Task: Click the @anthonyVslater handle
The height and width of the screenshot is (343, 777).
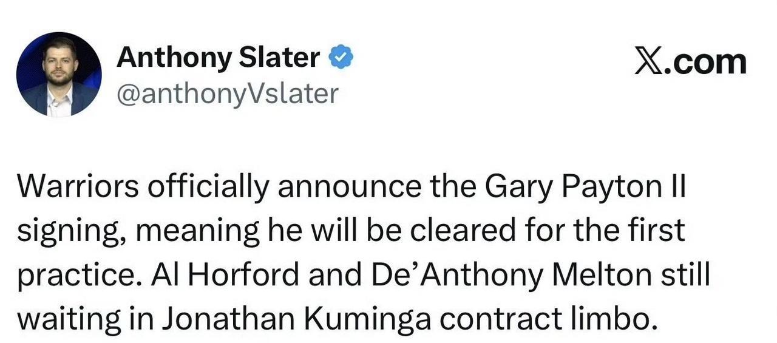Action: coord(226,93)
